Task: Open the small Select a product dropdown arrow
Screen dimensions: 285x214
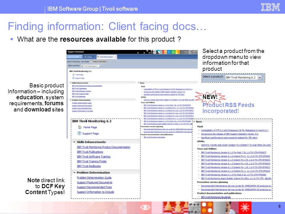Action: point(100,66)
